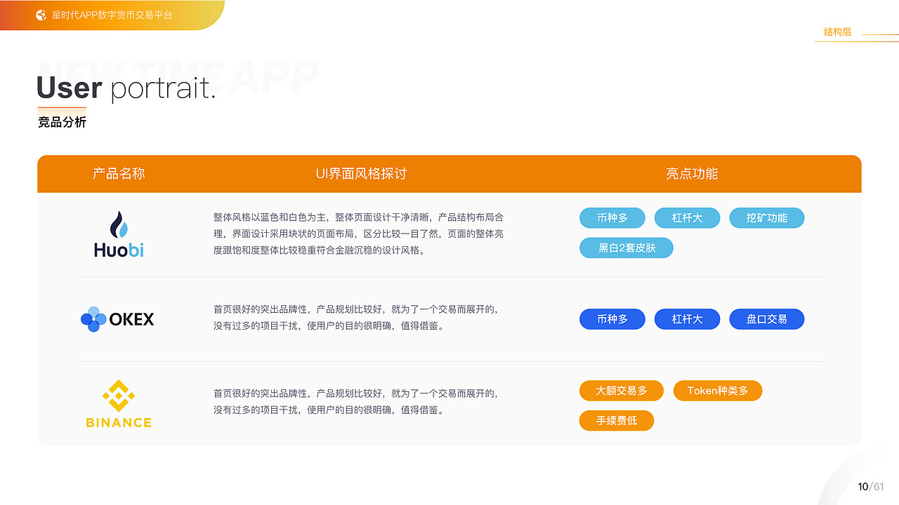Click the globe icon in top banner

[41, 15]
